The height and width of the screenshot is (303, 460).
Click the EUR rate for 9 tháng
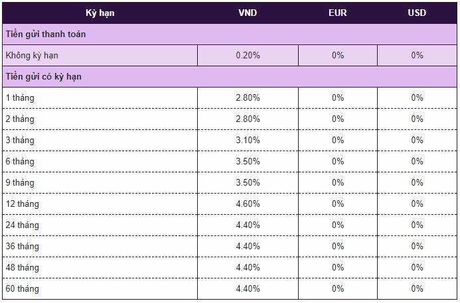pyautogui.click(x=338, y=182)
